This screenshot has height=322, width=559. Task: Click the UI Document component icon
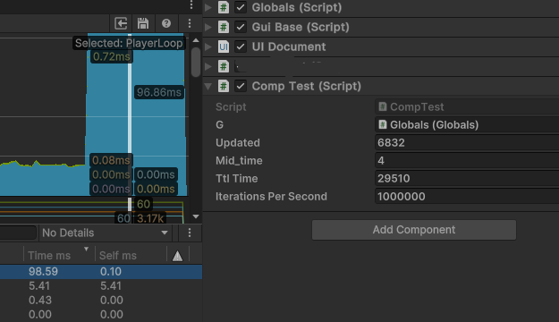224,47
